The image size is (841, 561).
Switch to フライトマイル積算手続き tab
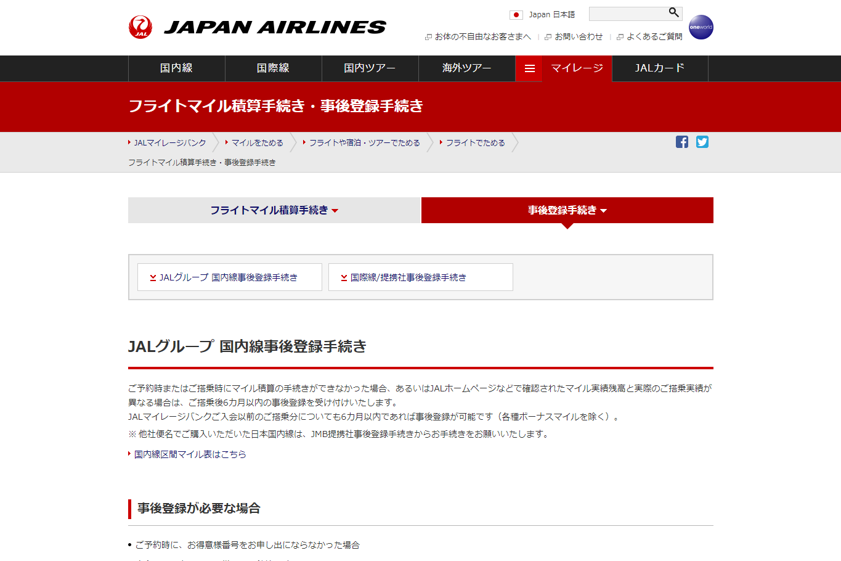click(x=274, y=210)
